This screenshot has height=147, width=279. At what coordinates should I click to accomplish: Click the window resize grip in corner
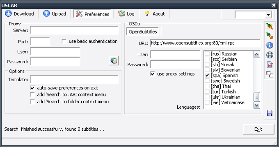pos(275,143)
